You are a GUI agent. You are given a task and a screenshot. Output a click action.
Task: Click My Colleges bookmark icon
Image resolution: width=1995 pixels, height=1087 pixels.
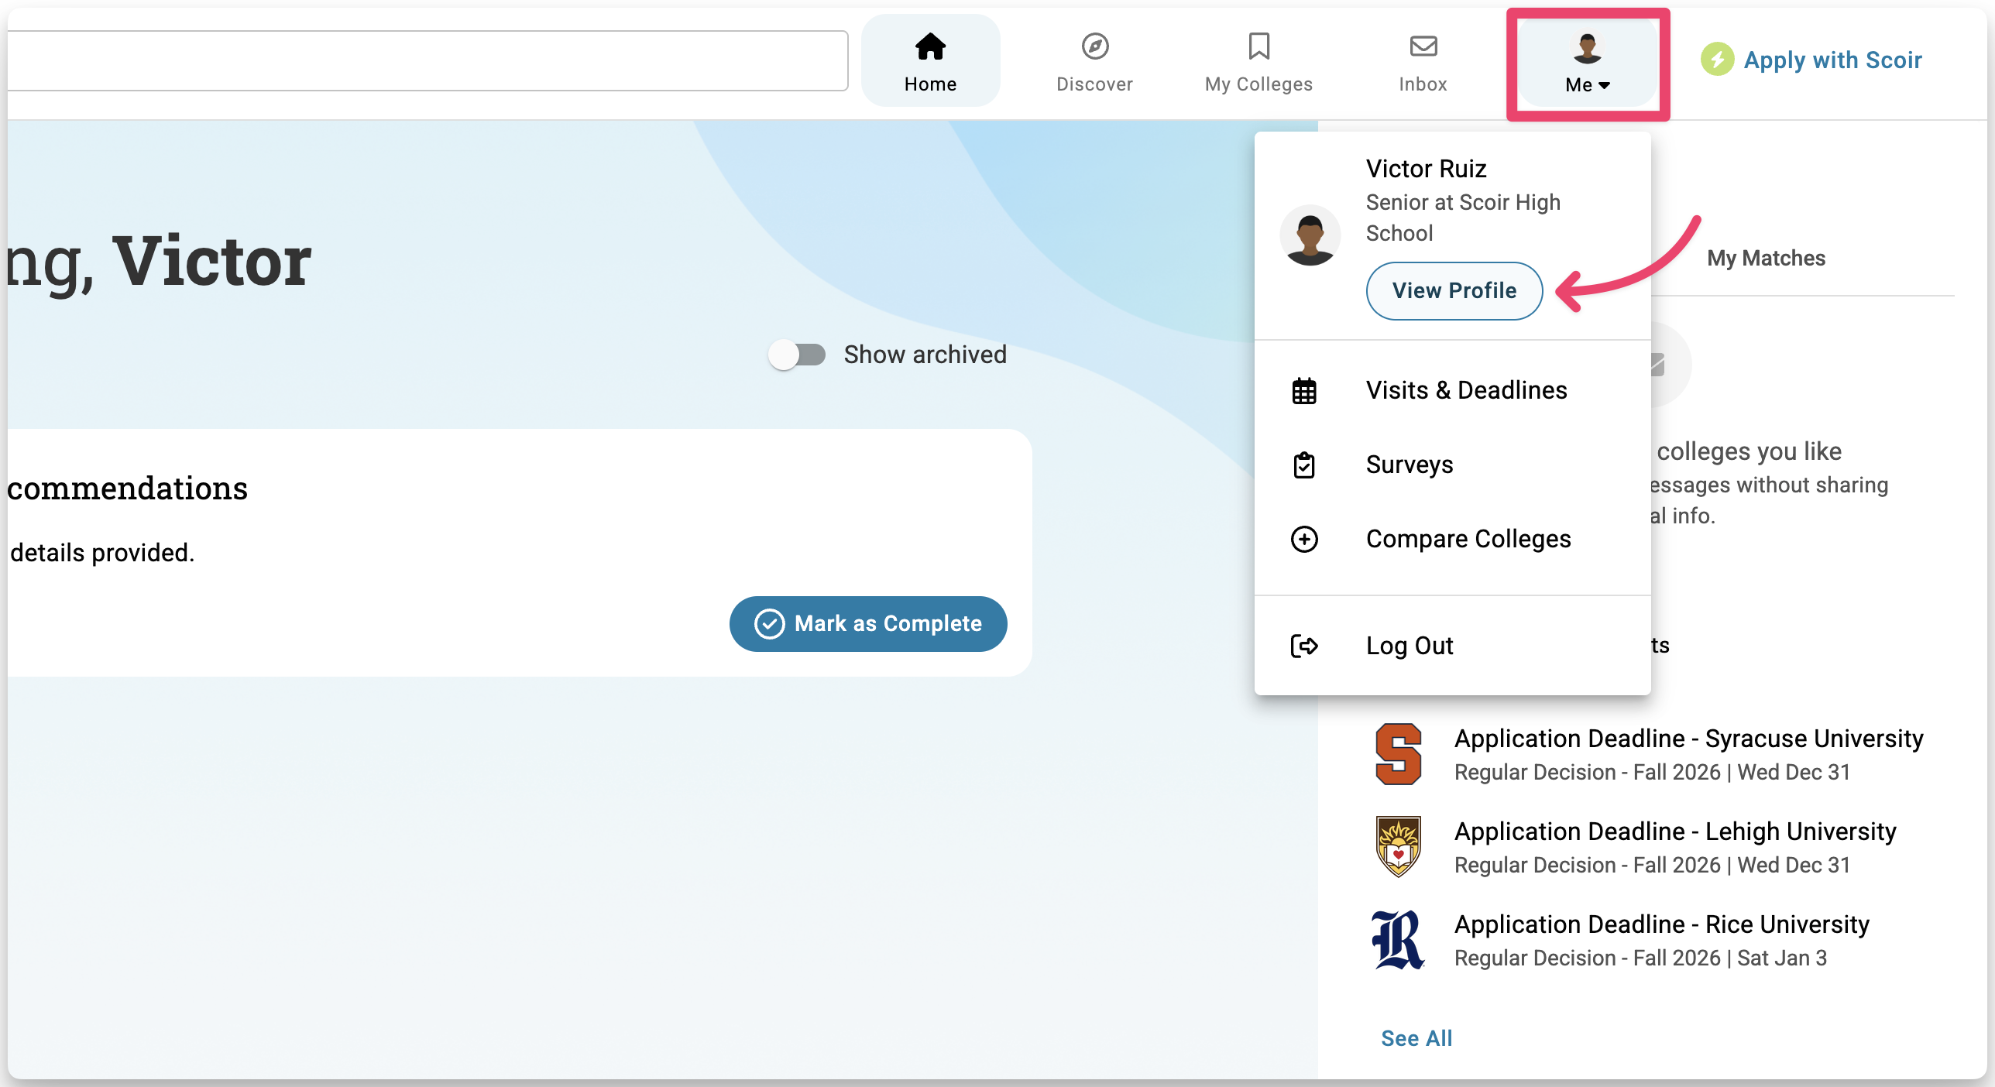[x=1258, y=46]
